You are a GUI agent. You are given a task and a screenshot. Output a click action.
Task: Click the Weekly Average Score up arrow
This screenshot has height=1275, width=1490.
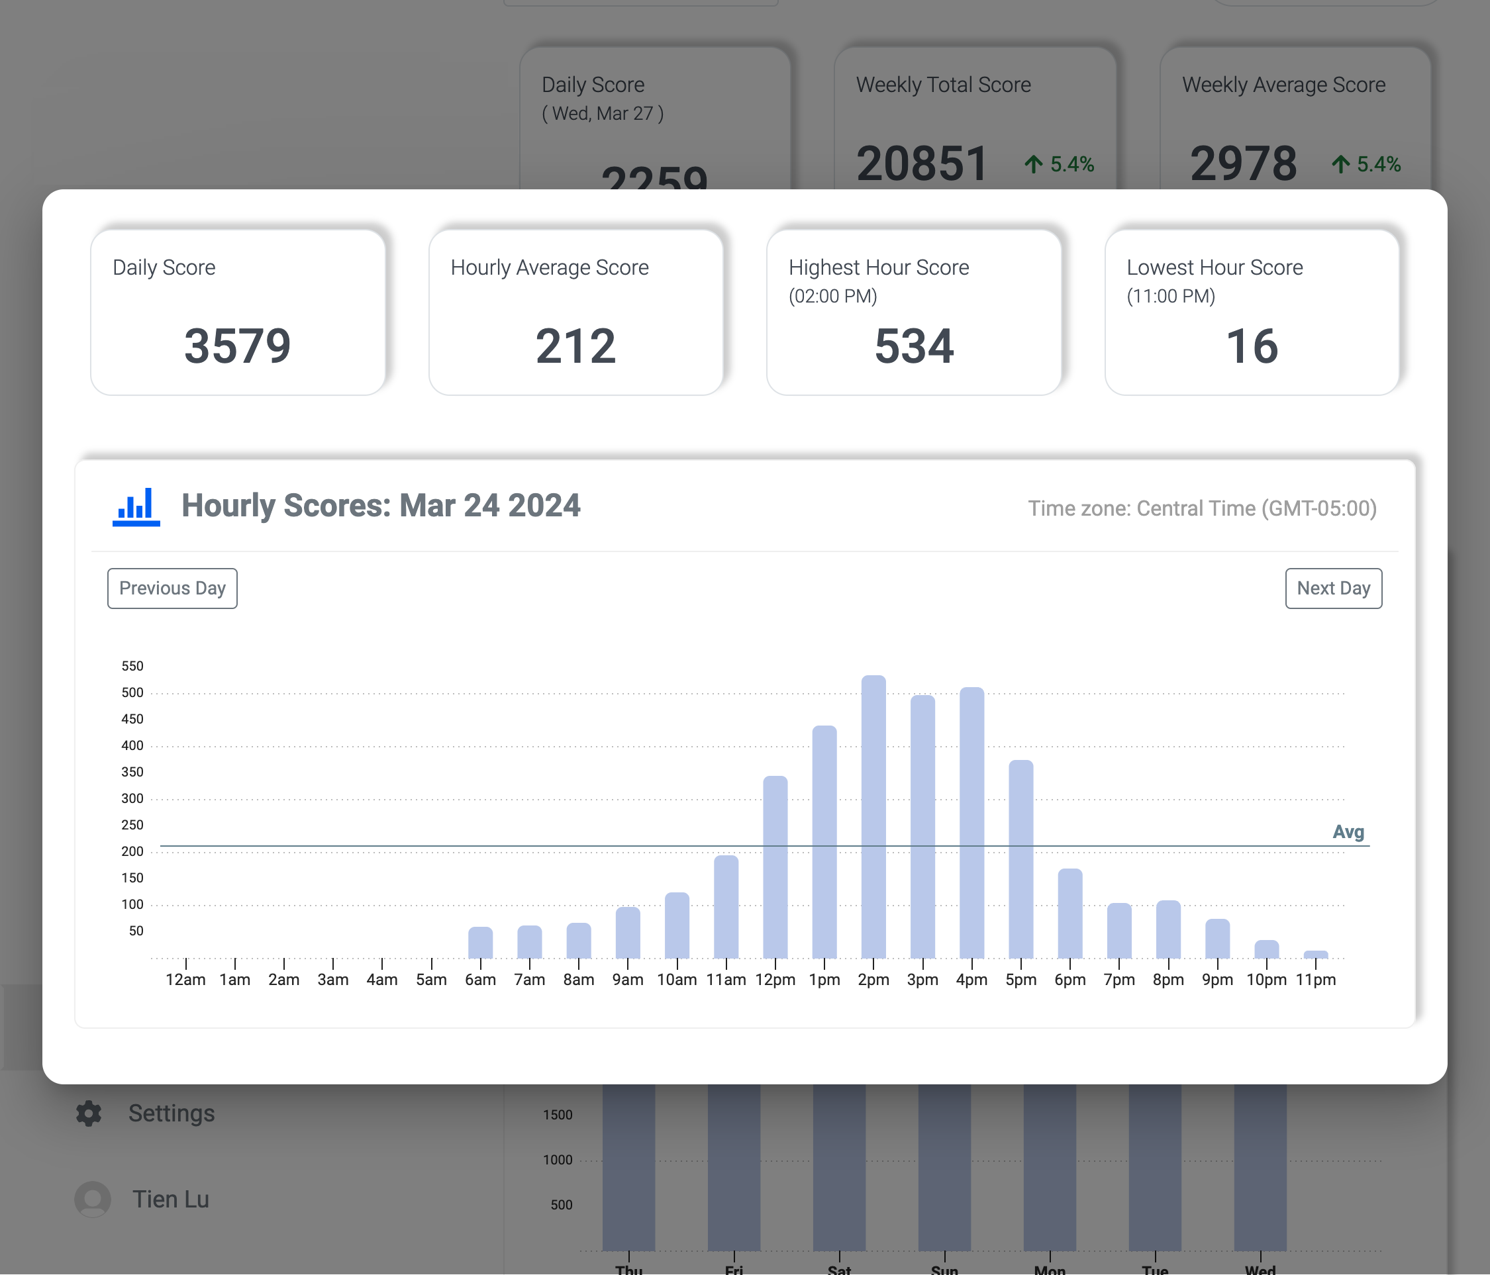[x=1340, y=165]
